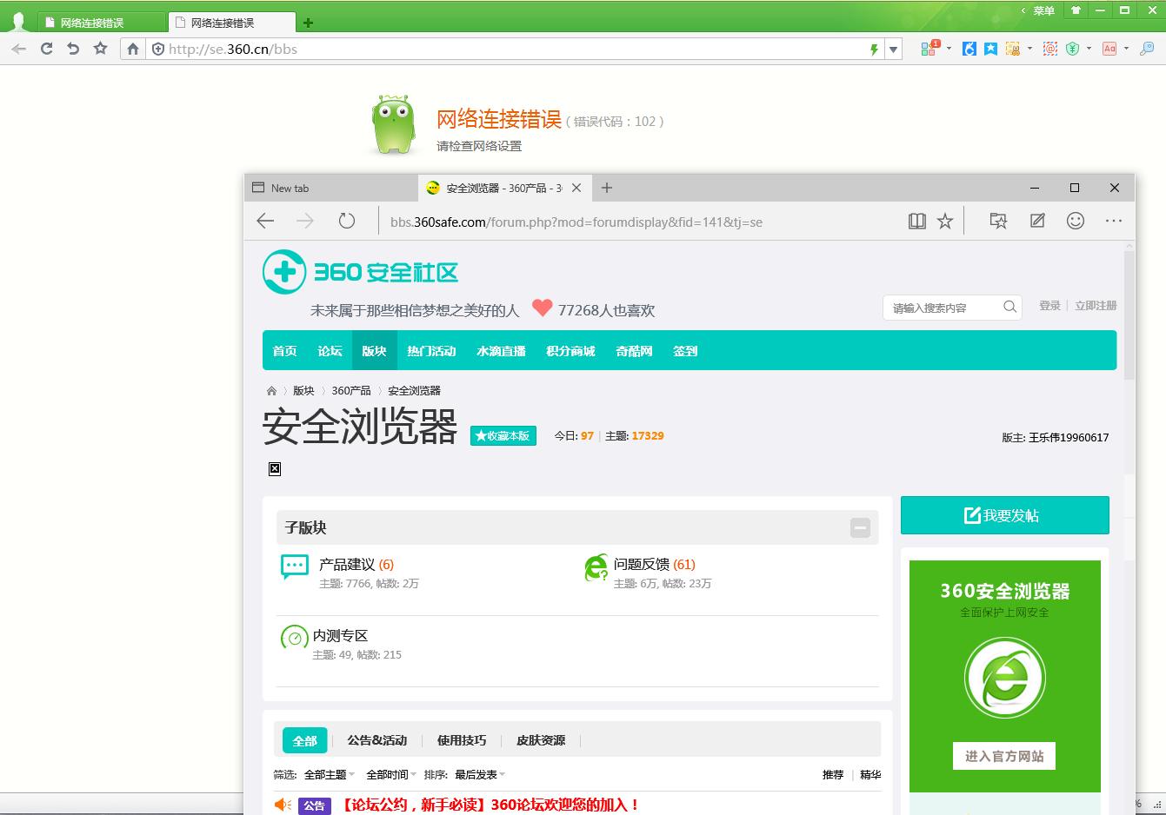Click the undo-close-tab arrow in 360 browser
This screenshot has width=1166, height=815.
tap(73, 49)
